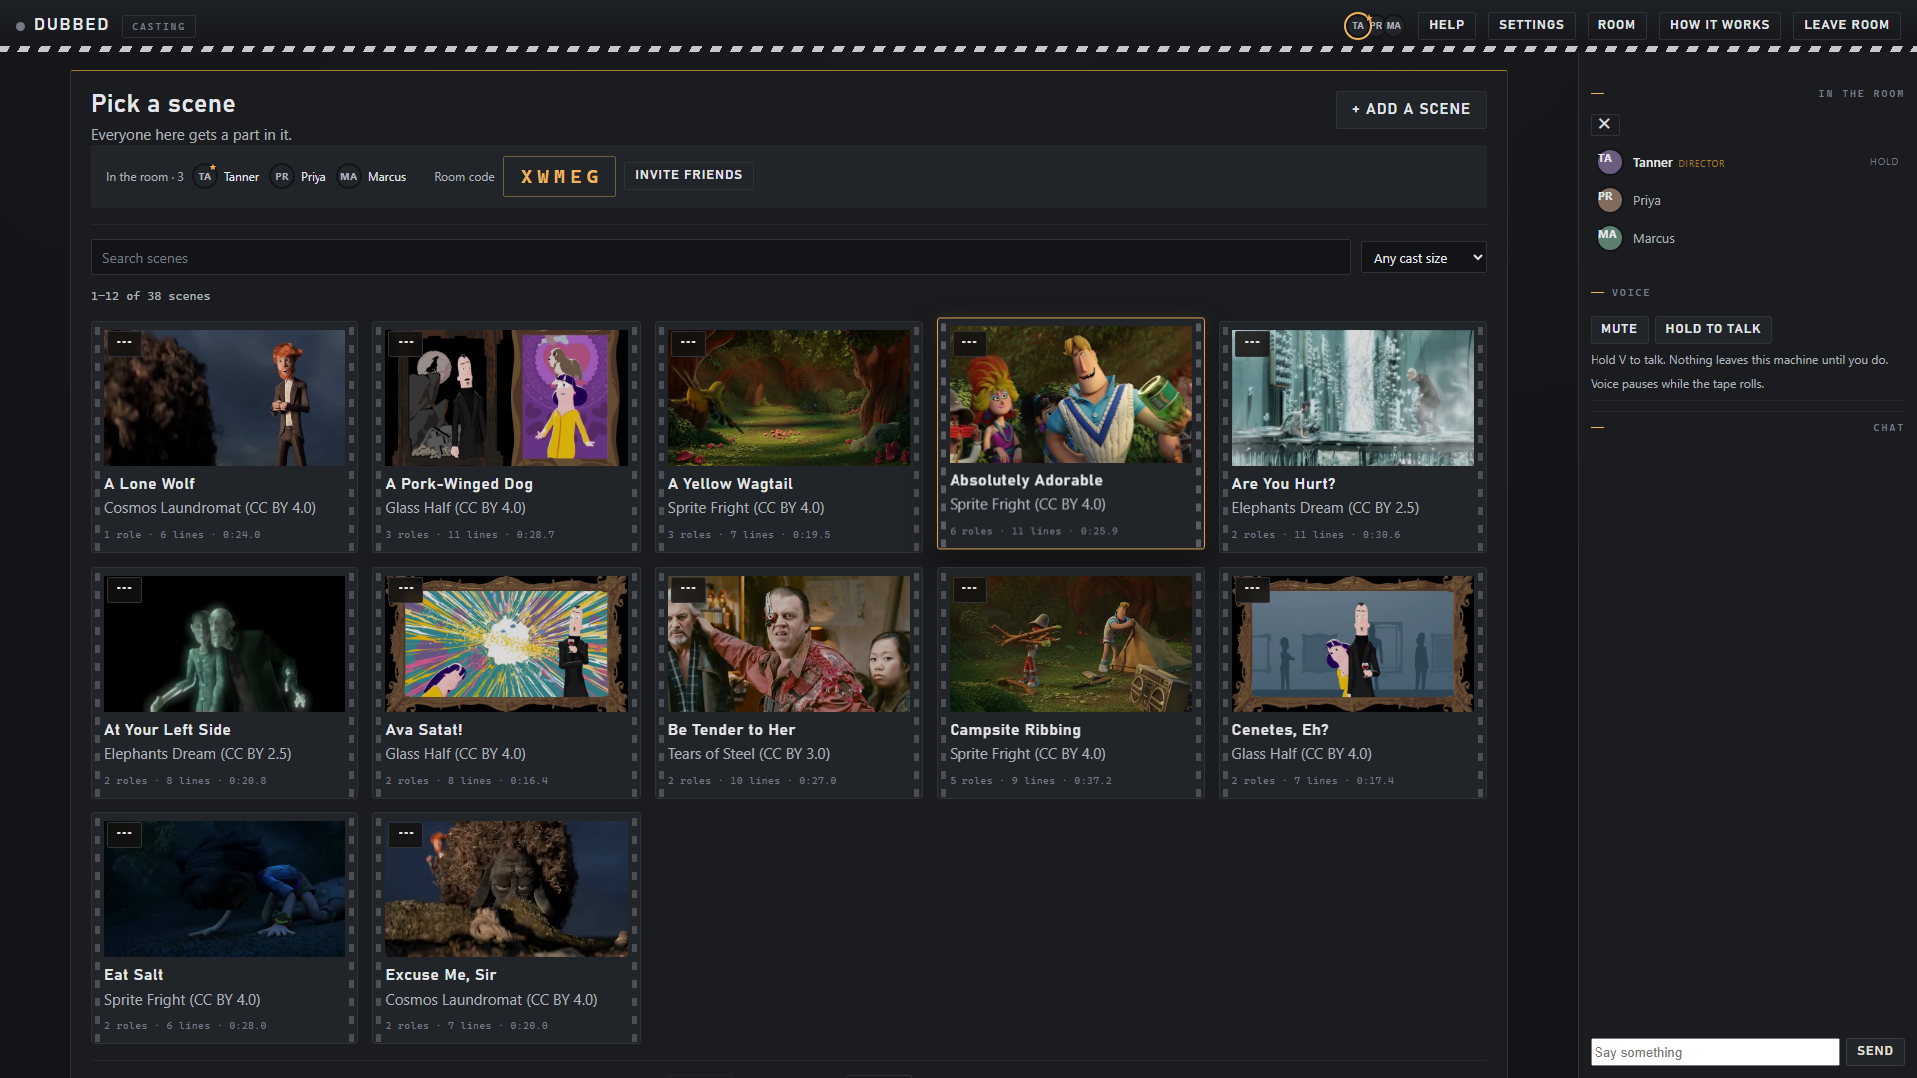Open the dash badge on Cenetes, Eh? card
The height and width of the screenshot is (1078, 1917).
(x=1252, y=589)
